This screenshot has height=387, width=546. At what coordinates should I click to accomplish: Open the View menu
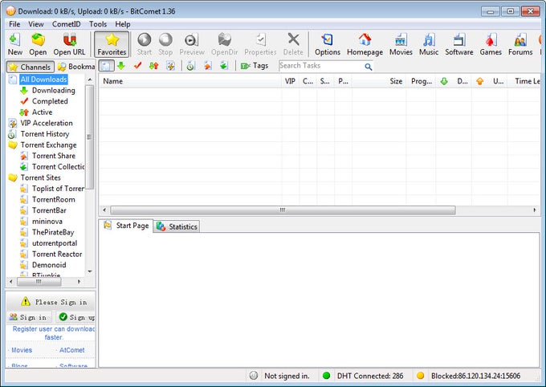click(x=36, y=24)
